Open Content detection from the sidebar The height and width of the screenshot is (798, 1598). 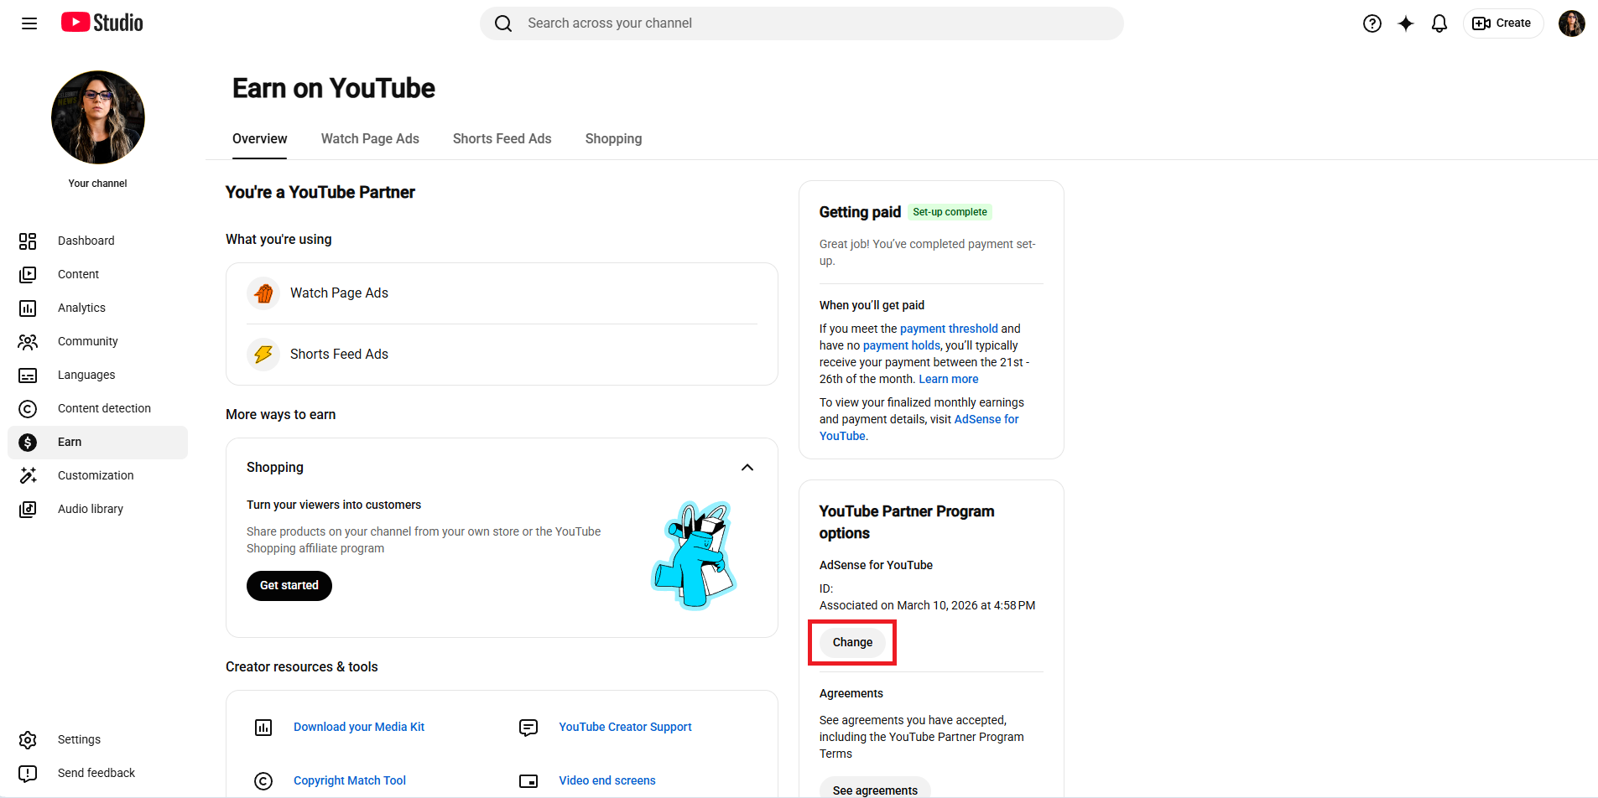[x=97, y=409]
